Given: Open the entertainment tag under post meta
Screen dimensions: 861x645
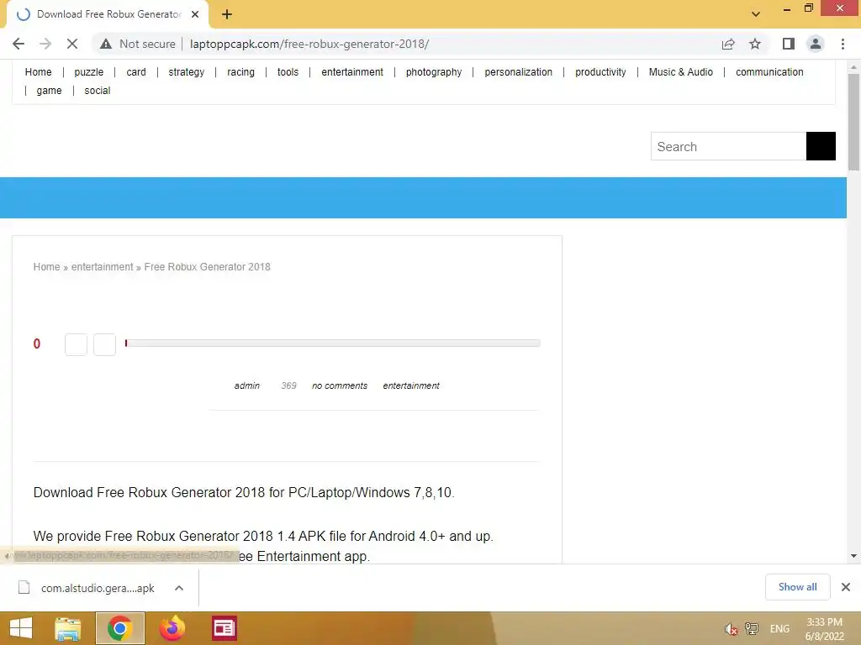Looking at the screenshot, I should 411,385.
